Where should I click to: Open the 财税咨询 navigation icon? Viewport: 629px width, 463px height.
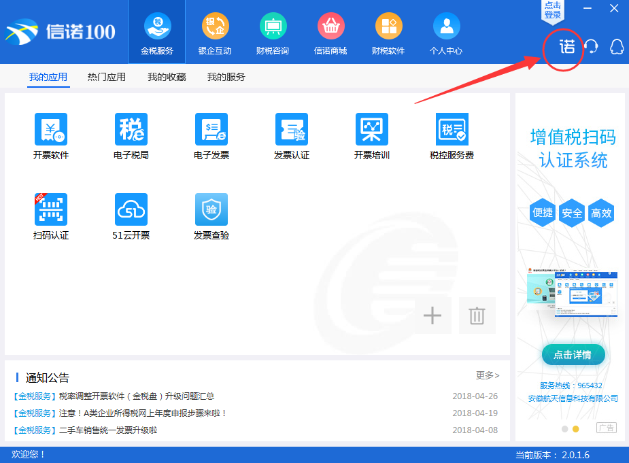point(273,27)
